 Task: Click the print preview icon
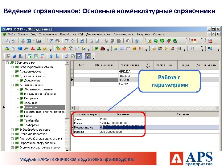click(x=97, y=41)
